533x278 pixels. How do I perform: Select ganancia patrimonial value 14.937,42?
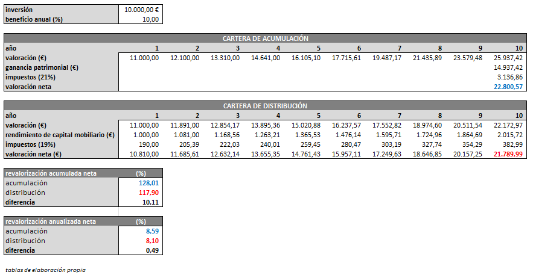[x=508, y=67]
